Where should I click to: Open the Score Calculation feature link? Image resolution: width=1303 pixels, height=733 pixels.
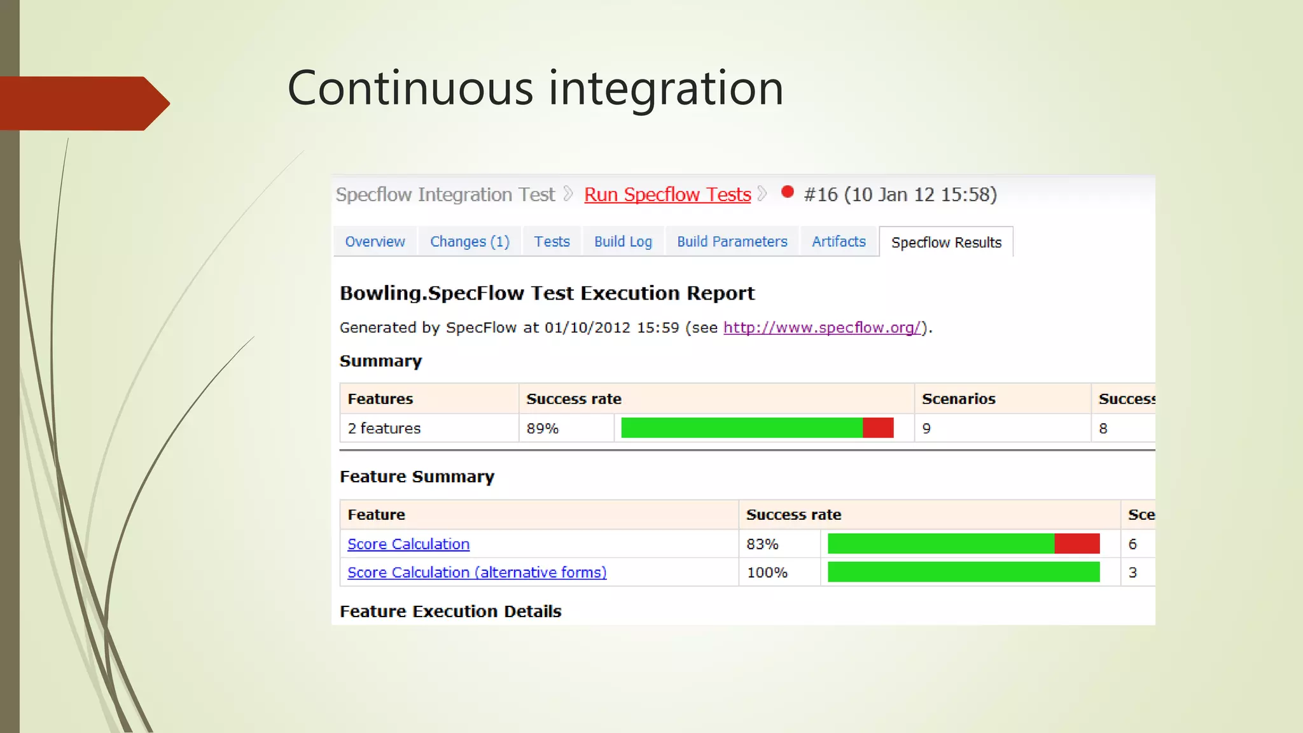click(x=408, y=545)
